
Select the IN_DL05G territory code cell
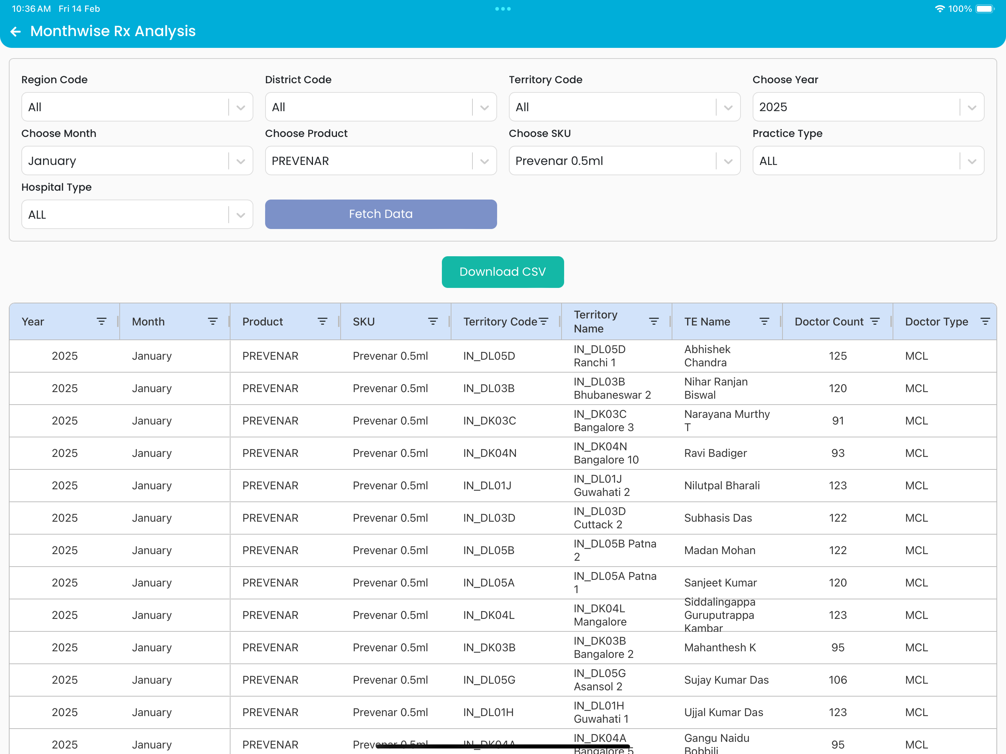(489, 680)
